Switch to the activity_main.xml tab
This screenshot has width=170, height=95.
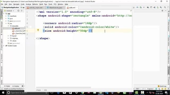pyautogui.click(x=36, y=8)
